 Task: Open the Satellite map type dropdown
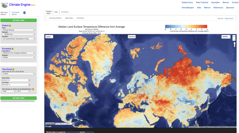[226, 37]
